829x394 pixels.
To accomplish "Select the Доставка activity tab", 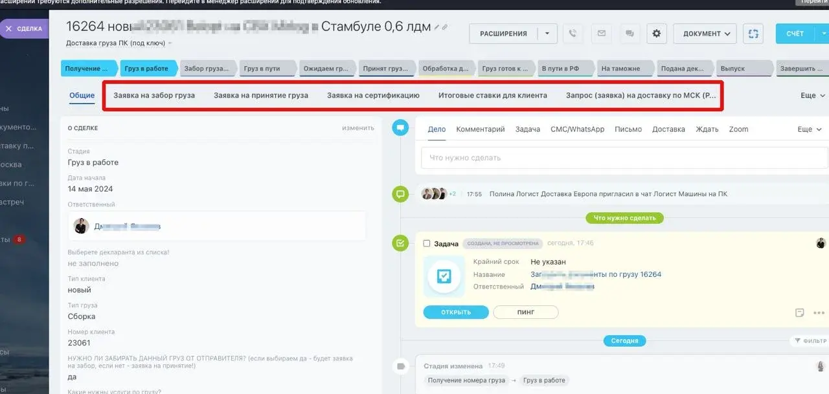I will click(668, 129).
